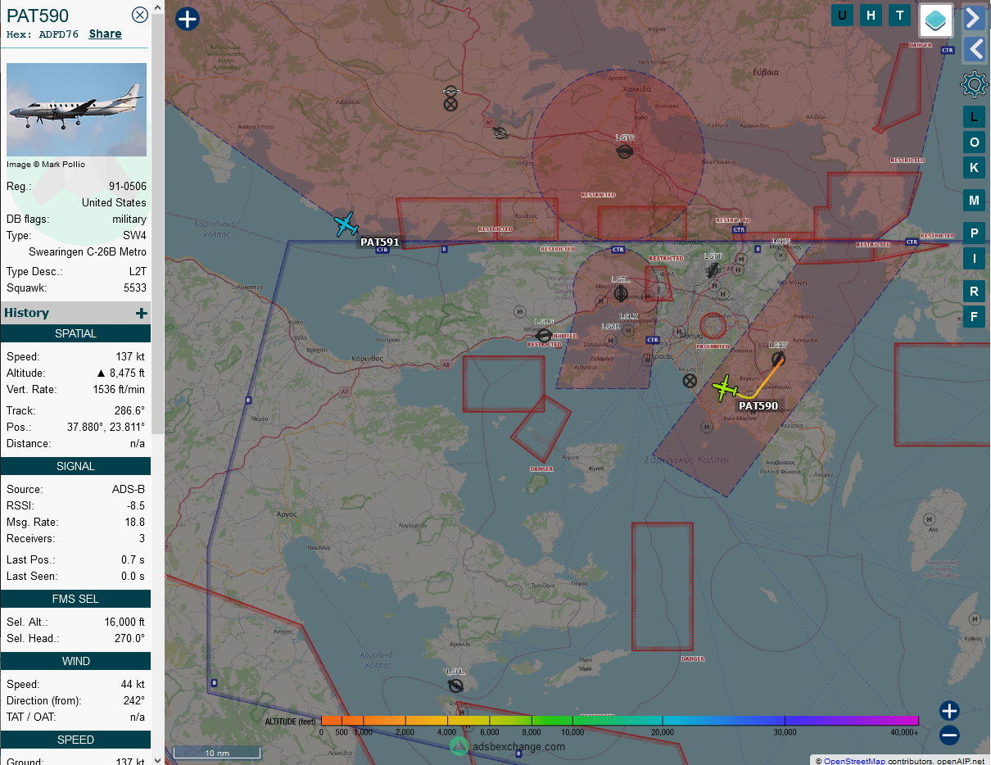Click the F map option button
Viewport: 991px width, 765px height.
coord(974,316)
